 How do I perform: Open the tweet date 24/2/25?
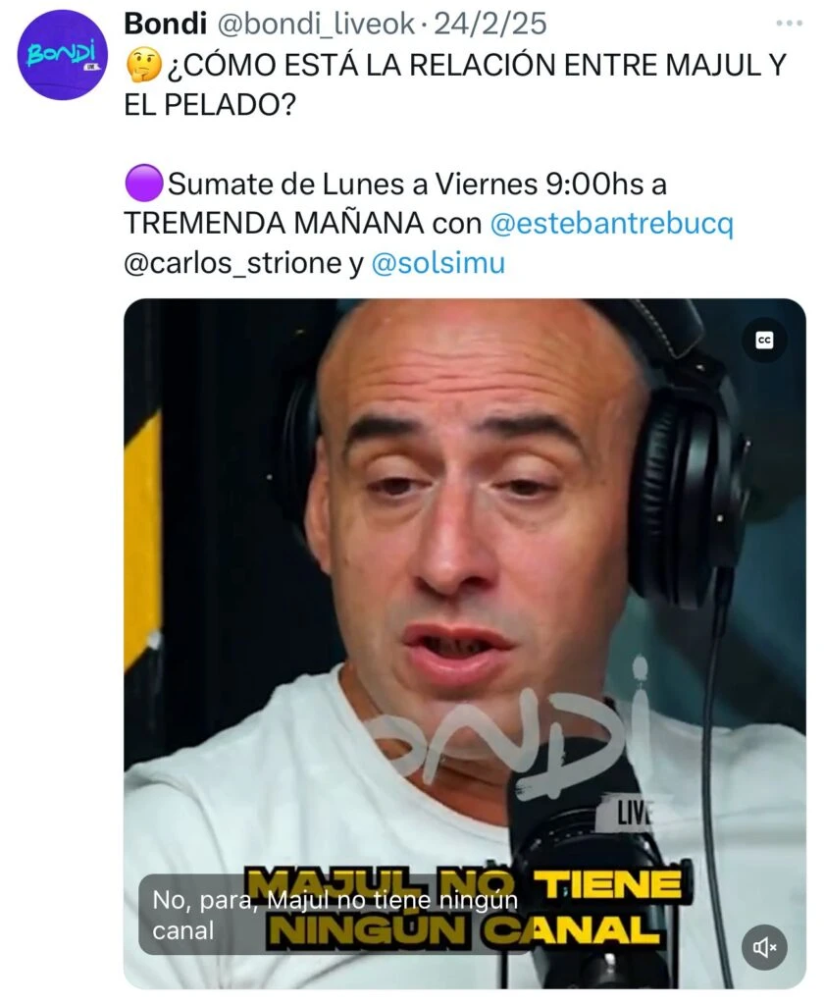click(490, 24)
